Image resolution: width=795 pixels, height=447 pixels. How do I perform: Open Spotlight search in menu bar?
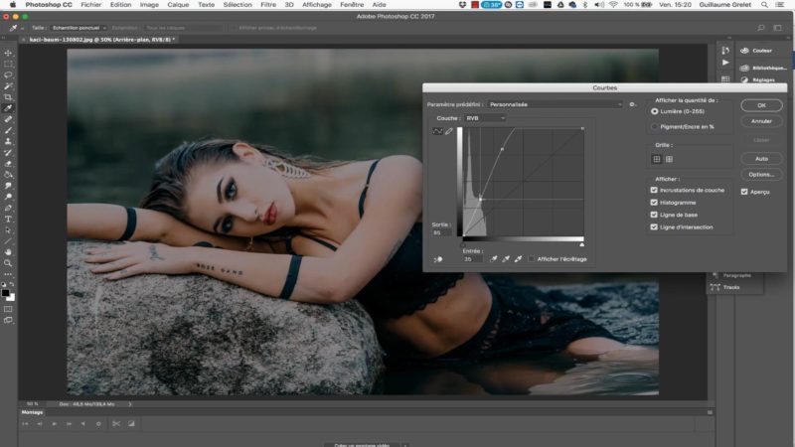(764, 5)
